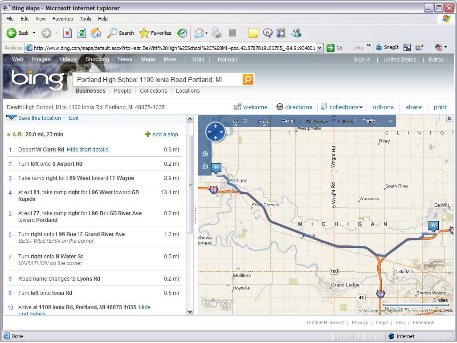457x343 pixels.
Task: Open the Home page icon
Action: [96, 33]
